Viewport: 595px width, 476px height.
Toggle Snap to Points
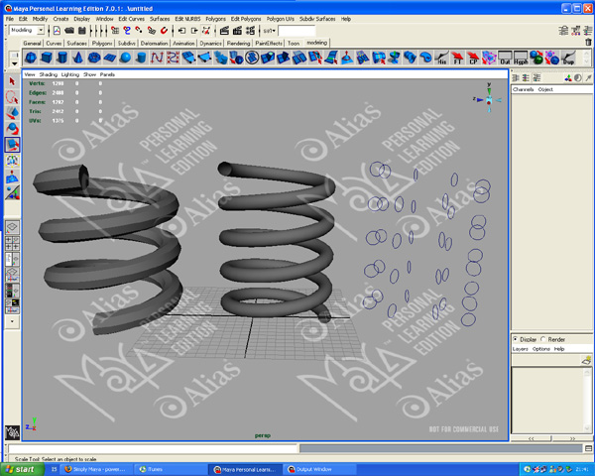pos(139,31)
